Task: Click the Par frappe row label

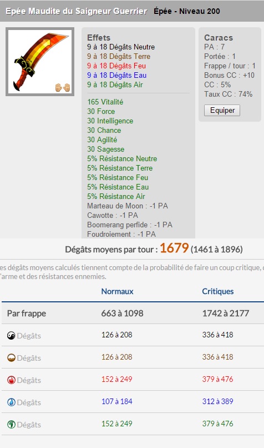Action: (27, 313)
